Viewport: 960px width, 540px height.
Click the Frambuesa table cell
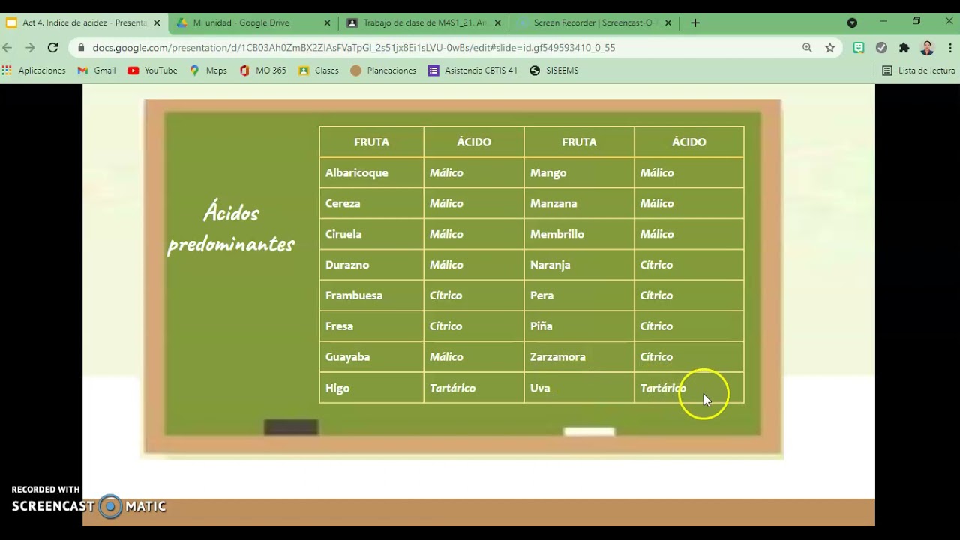[x=371, y=295]
